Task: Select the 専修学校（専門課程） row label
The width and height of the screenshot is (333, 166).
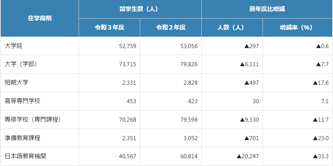Action: click(33, 119)
